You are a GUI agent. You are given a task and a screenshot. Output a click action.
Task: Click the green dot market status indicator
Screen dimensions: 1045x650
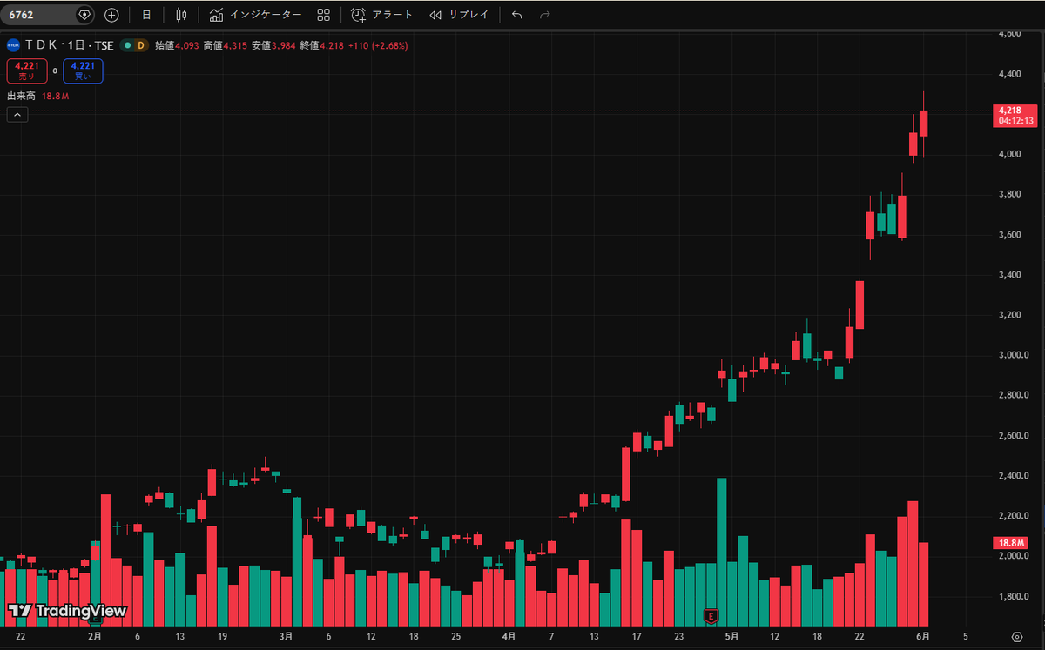(126, 45)
